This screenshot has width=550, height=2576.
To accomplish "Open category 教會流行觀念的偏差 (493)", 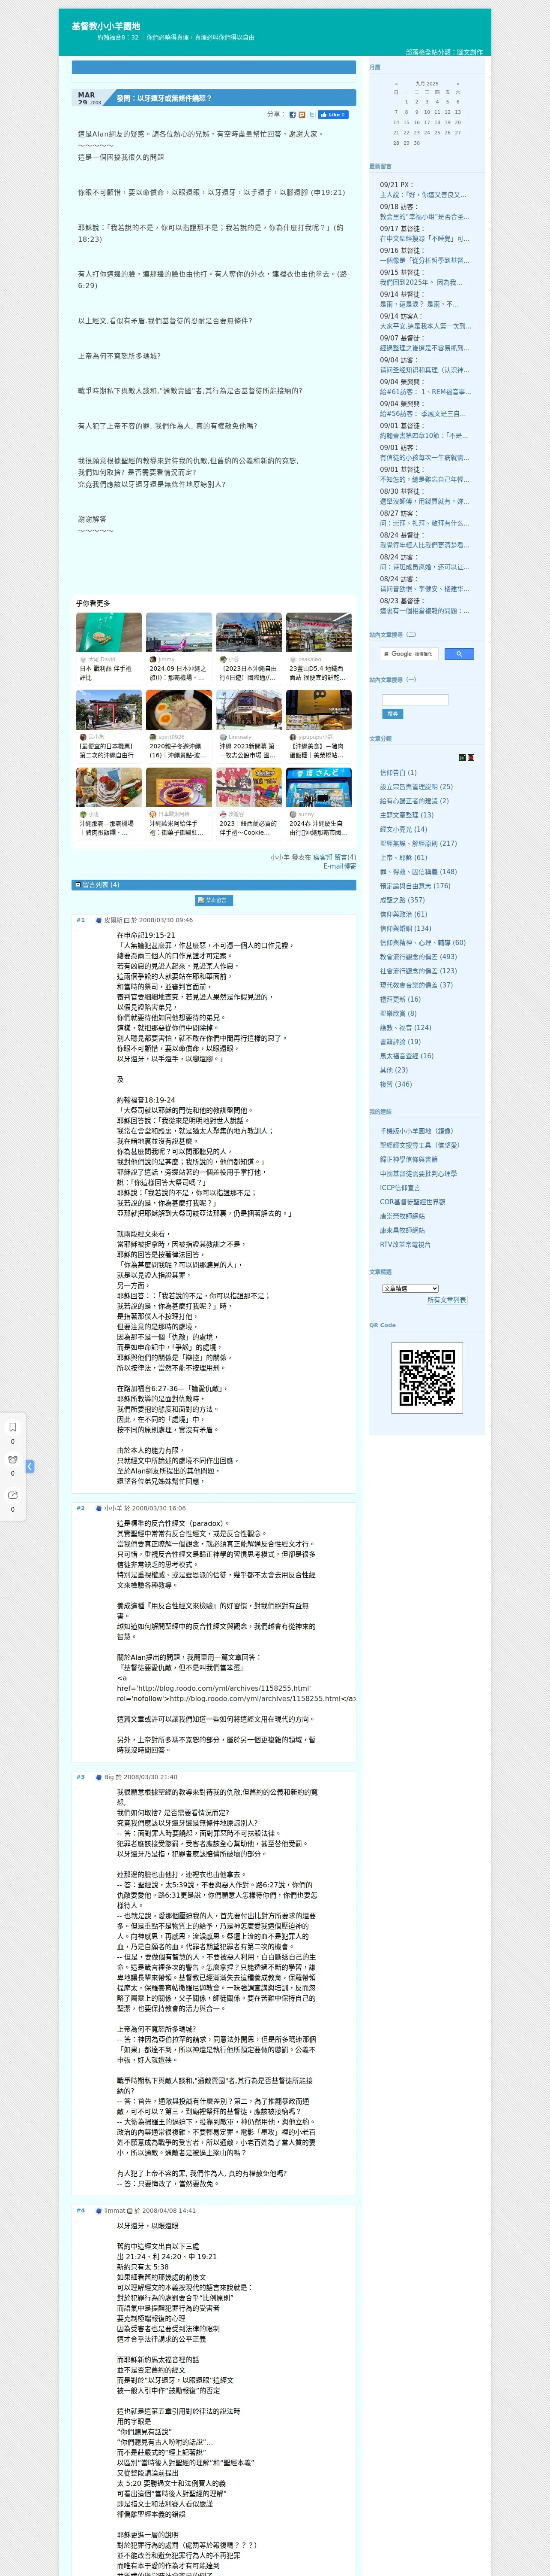I will (417, 956).
